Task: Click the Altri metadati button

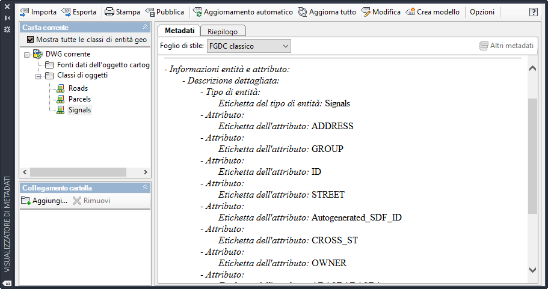Action: point(506,46)
